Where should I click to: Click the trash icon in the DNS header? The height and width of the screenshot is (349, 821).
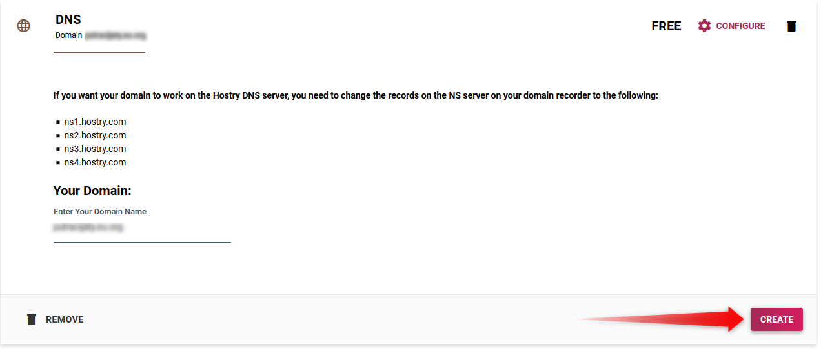(791, 26)
